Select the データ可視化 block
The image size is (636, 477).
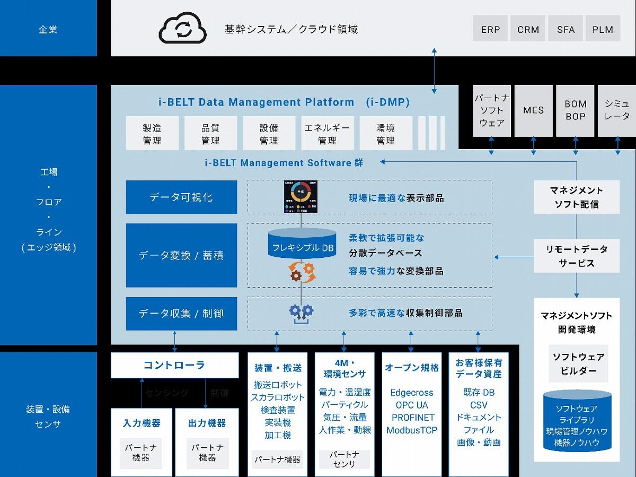click(x=181, y=197)
